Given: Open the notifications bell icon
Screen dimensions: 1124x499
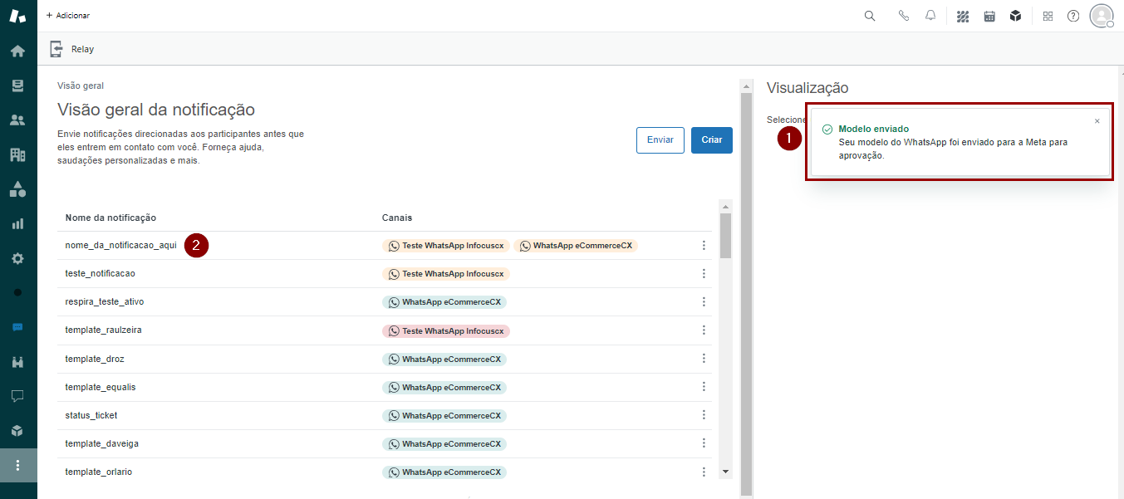Looking at the screenshot, I should tap(930, 16).
